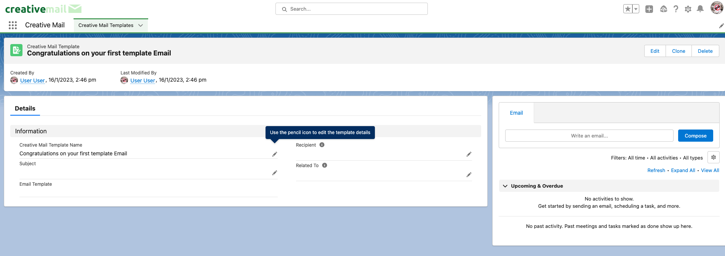Show the Related To info tooltip icon
The height and width of the screenshot is (256, 725).
pos(325,165)
